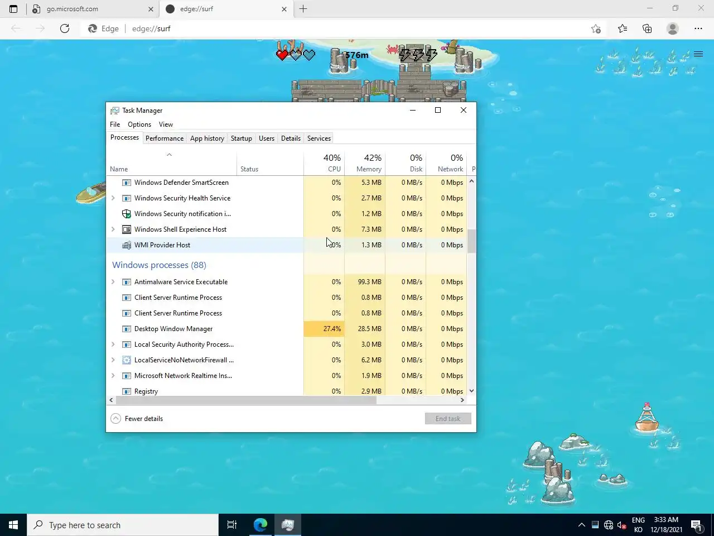Click WMI Provider Host icon
This screenshot has height=536, width=714.
(127, 245)
